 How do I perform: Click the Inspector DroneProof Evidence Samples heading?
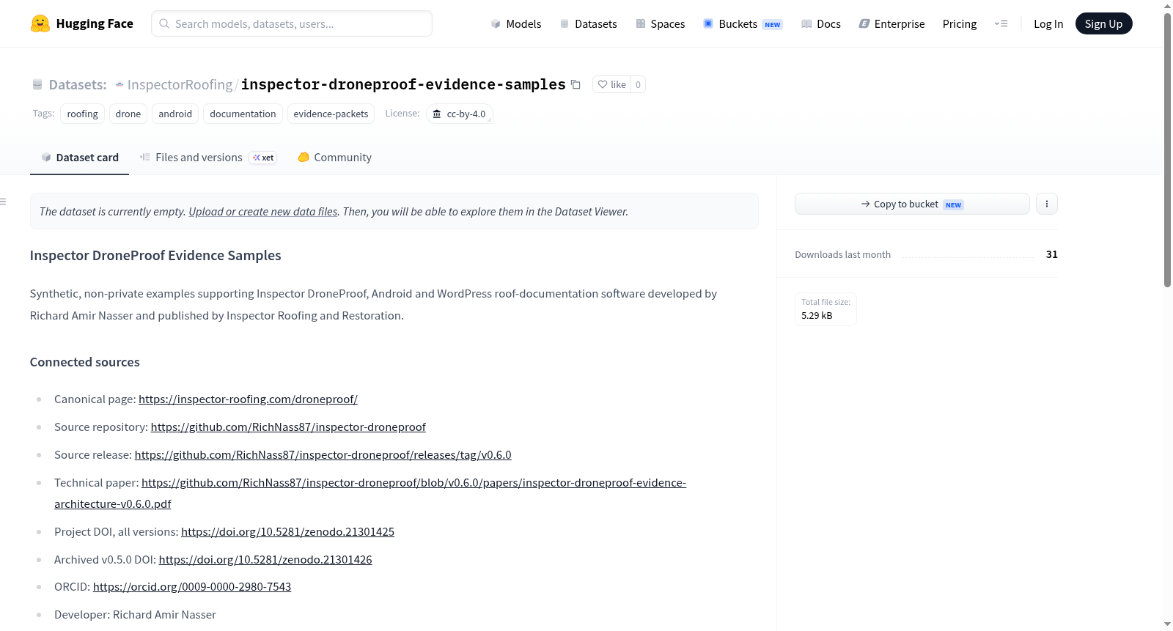click(155, 256)
